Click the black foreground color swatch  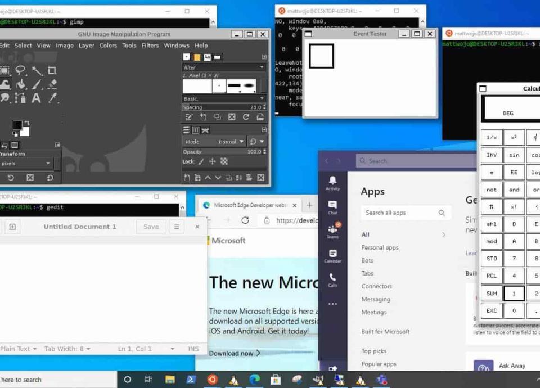coord(17,125)
